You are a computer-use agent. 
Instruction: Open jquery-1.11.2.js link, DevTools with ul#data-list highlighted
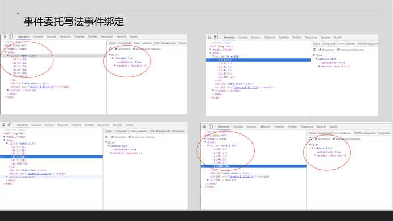tap(42, 87)
